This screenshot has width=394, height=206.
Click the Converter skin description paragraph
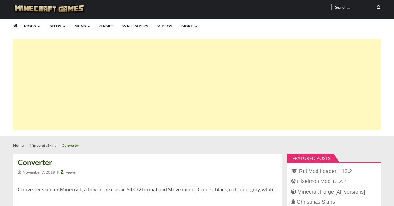pos(146,189)
